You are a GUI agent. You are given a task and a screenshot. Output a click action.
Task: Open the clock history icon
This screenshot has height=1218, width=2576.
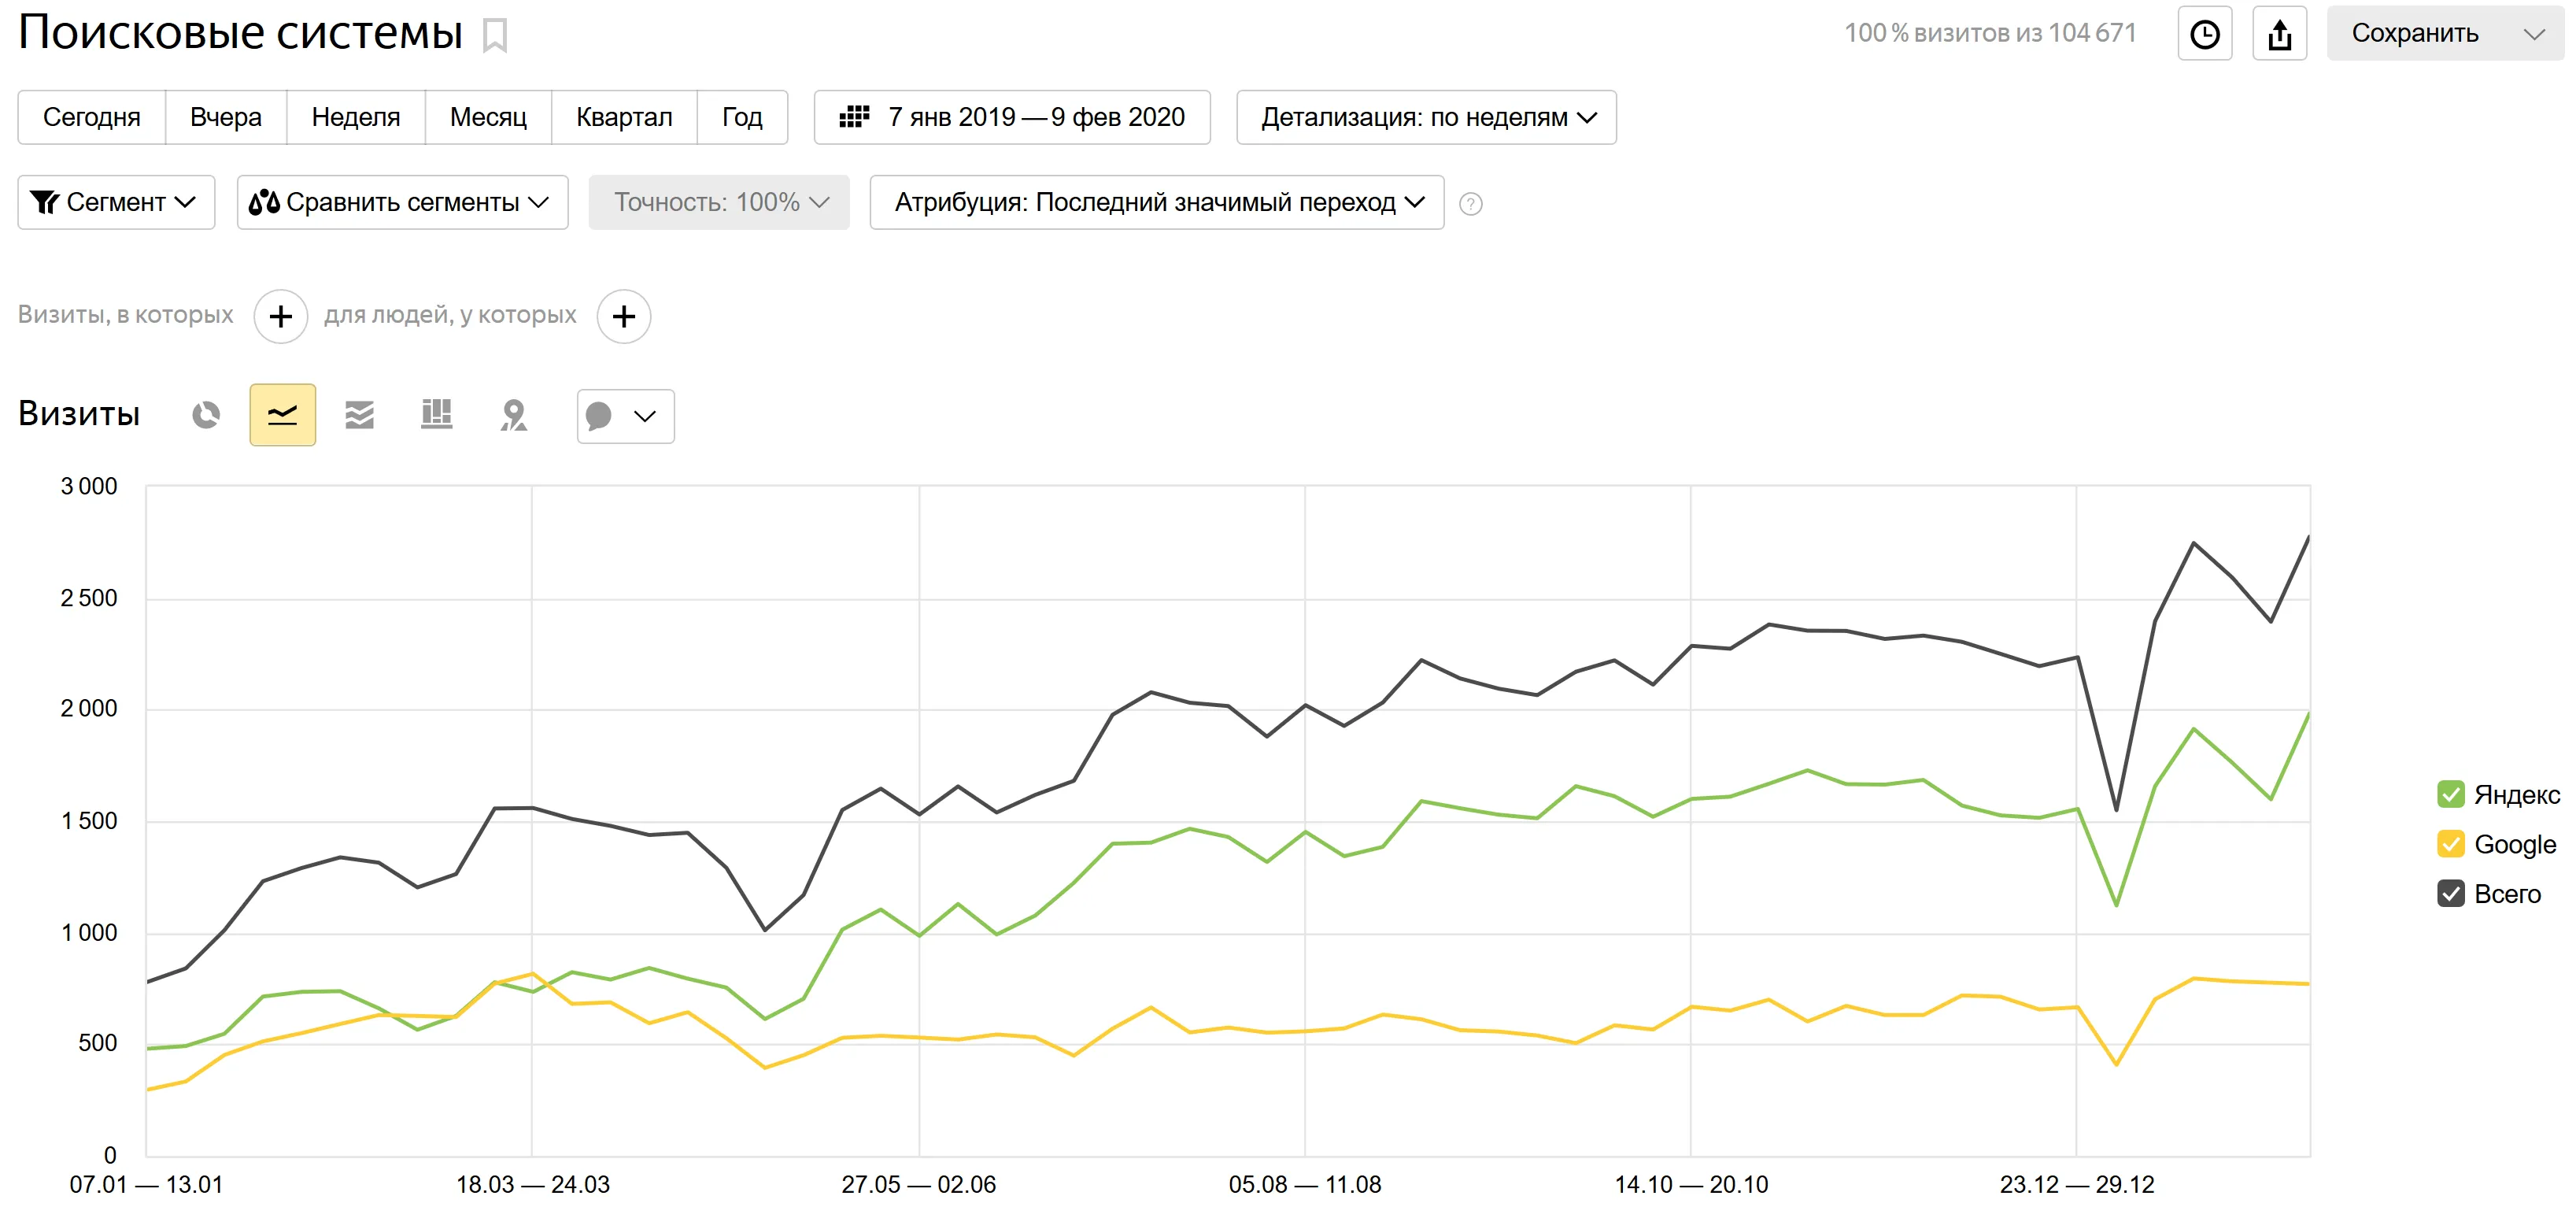(2204, 34)
